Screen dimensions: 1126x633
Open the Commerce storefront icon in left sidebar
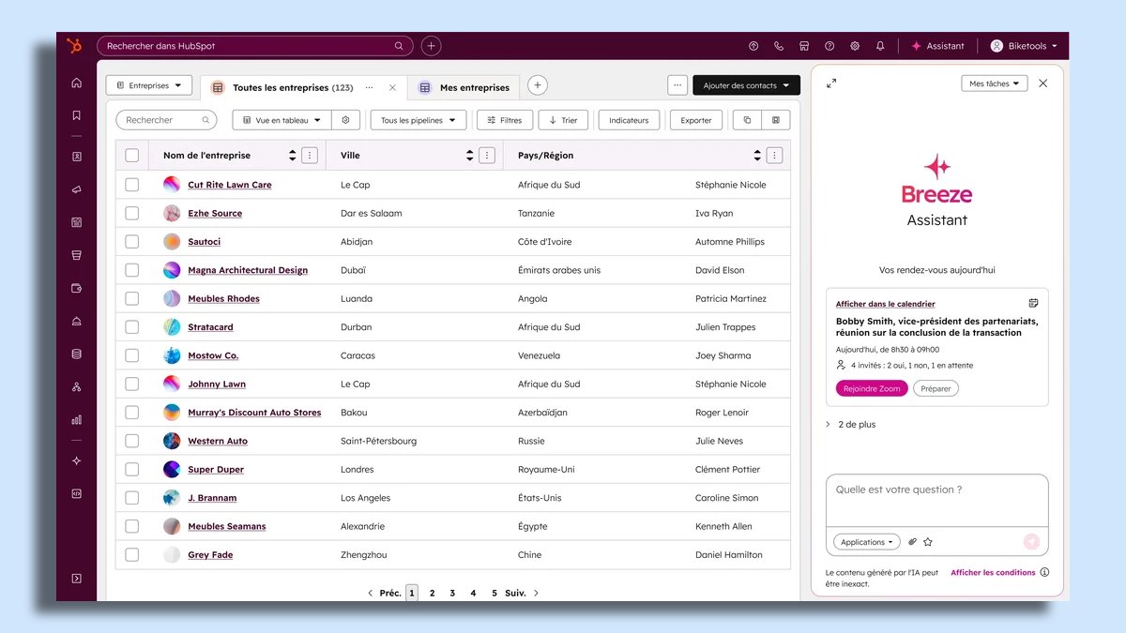[x=77, y=255]
